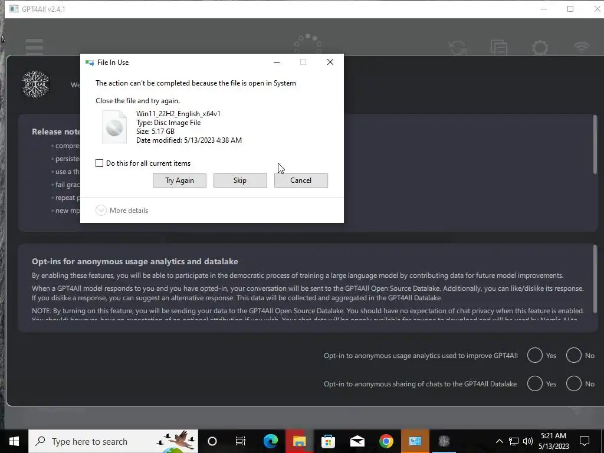Open Task View on the taskbar
Screen dimensions: 604x453
[241, 441]
